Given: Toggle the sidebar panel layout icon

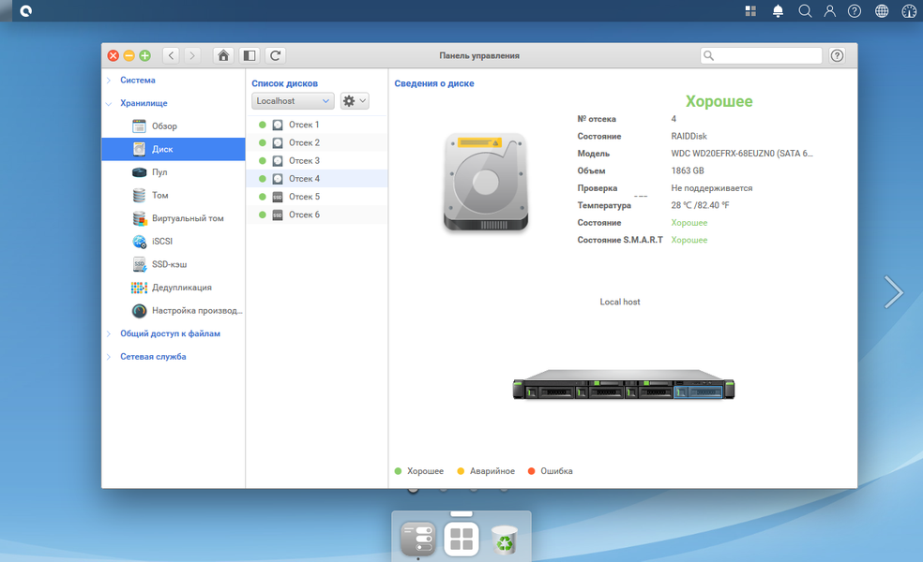Looking at the screenshot, I should 249,55.
